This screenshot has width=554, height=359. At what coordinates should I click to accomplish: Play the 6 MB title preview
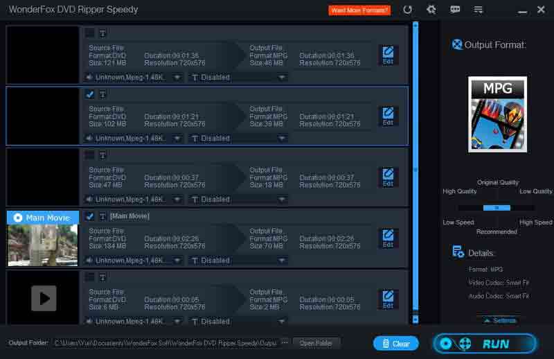point(44,298)
